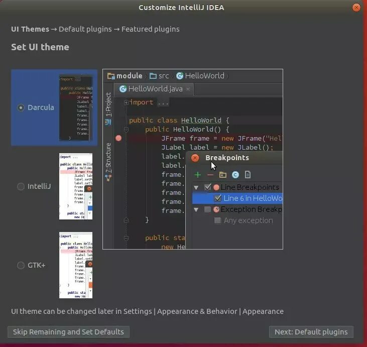Click the src folder icon in preview
Screen dimensions: 367x347
tap(153, 76)
